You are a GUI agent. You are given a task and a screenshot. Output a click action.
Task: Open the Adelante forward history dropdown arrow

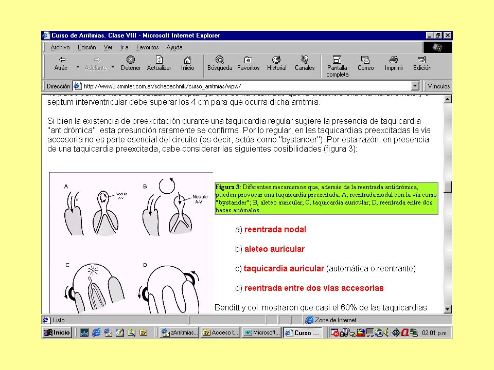coord(113,67)
